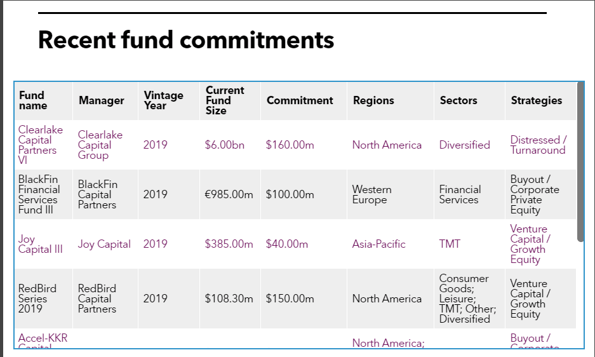Viewport: 595px width, 357px height.
Task: Click the $385.00m fund size value
Action: click(x=229, y=244)
